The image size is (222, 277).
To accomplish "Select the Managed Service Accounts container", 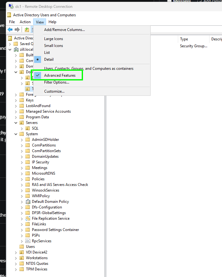I will 48,111.
